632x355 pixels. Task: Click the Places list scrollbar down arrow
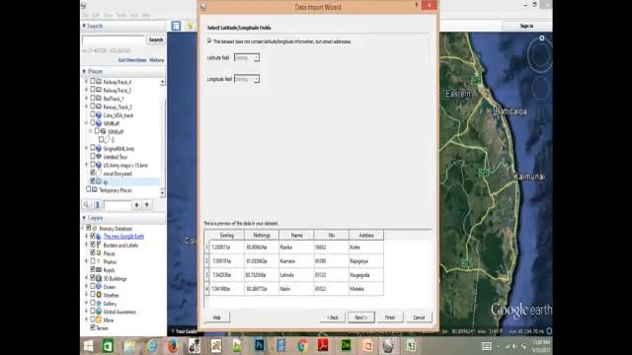(x=162, y=193)
